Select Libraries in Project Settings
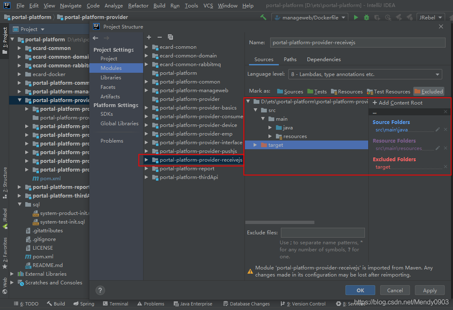 [x=111, y=77]
